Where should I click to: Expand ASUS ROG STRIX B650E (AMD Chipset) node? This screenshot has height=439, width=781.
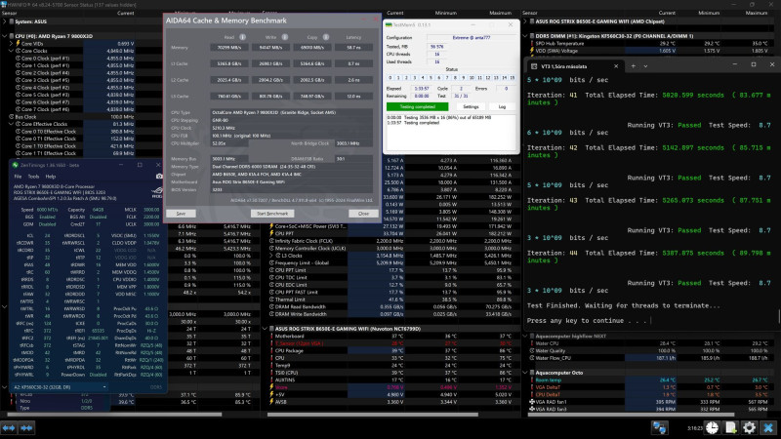(525, 21)
